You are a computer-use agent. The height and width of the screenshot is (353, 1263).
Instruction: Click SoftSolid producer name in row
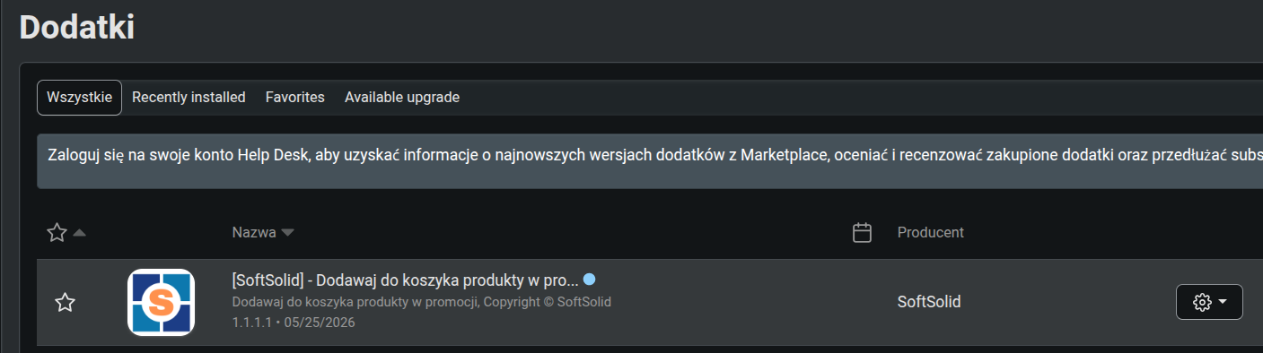[929, 302]
